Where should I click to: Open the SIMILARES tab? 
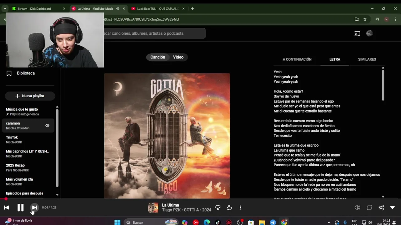367,59
